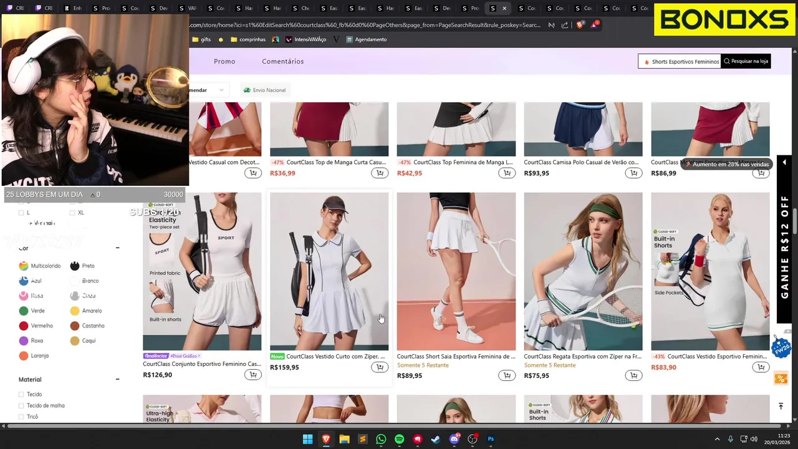Click the share icon in the address bar

pos(565,25)
